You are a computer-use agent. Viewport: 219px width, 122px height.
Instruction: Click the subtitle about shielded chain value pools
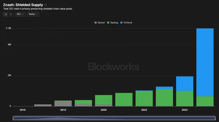[x=38, y=9]
